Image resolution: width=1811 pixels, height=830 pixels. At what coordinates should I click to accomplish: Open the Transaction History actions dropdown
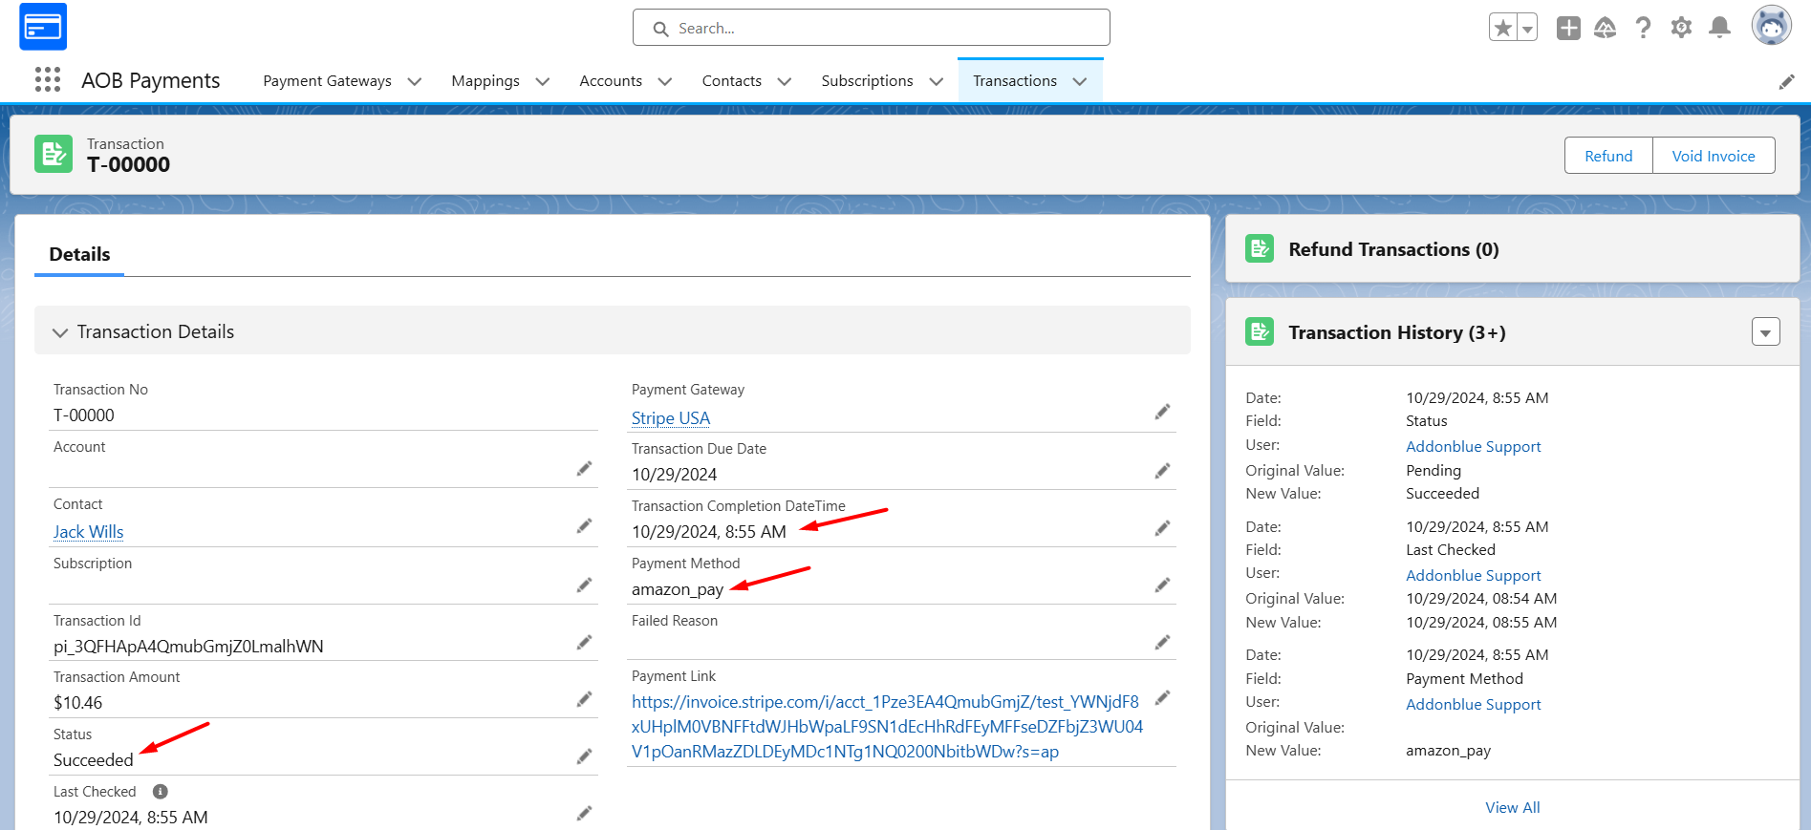click(1766, 331)
